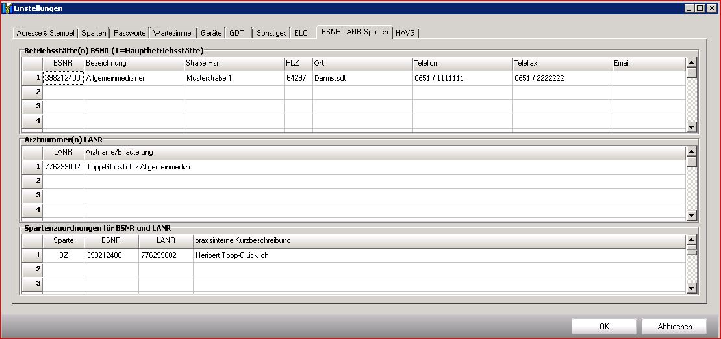This screenshot has height=339, width=721.
Task: Switch to the Adresse & Stempel tab
Action: (x=45, y=33)
